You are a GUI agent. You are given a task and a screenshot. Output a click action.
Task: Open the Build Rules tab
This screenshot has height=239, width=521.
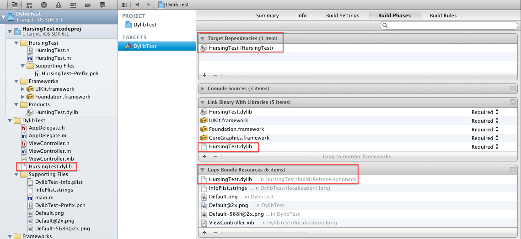coord(443,16)
